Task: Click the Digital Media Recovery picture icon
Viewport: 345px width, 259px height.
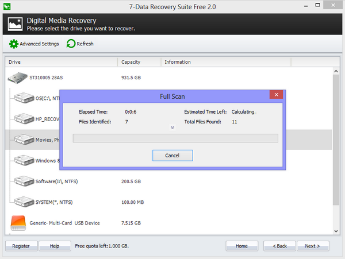Action: (x=15, y=24)
